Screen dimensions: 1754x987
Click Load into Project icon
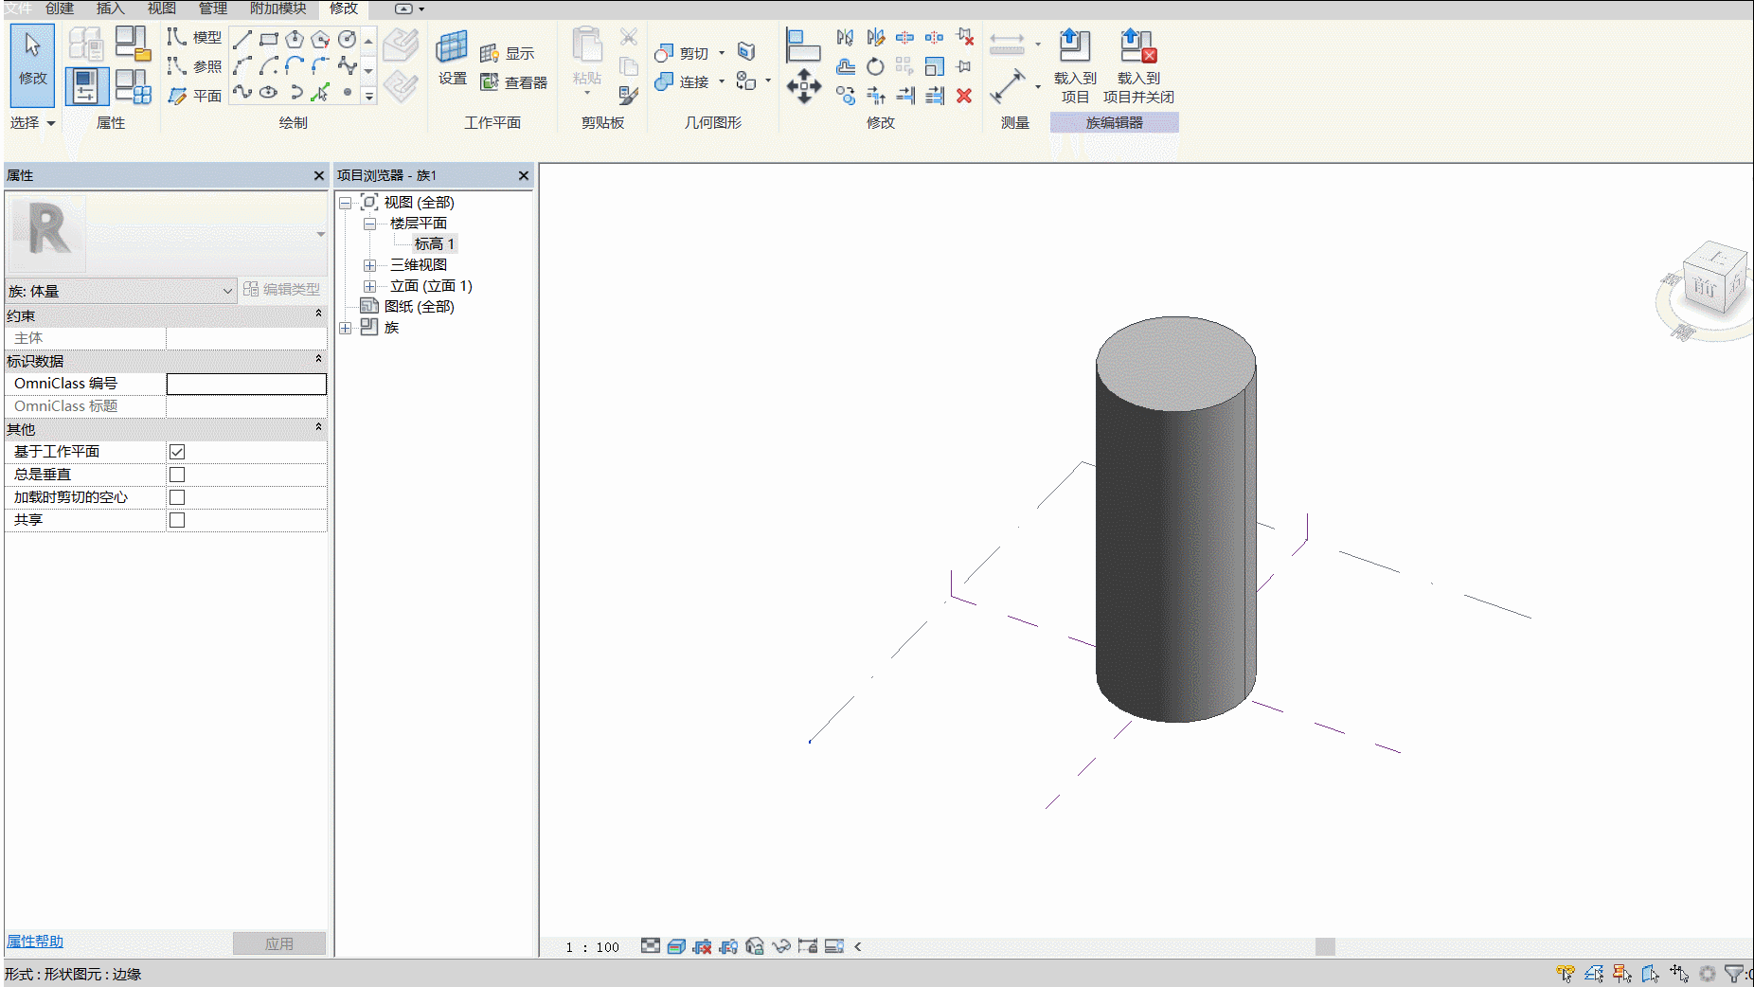pos(1075,65)
